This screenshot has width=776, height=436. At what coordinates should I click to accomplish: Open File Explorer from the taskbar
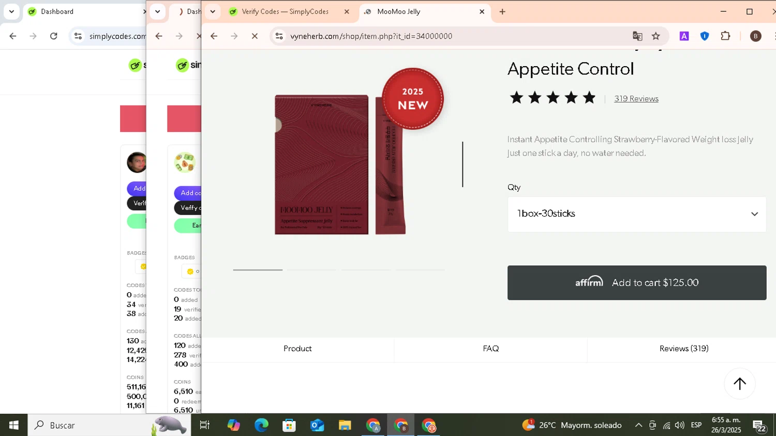click(x=345, y=425)
